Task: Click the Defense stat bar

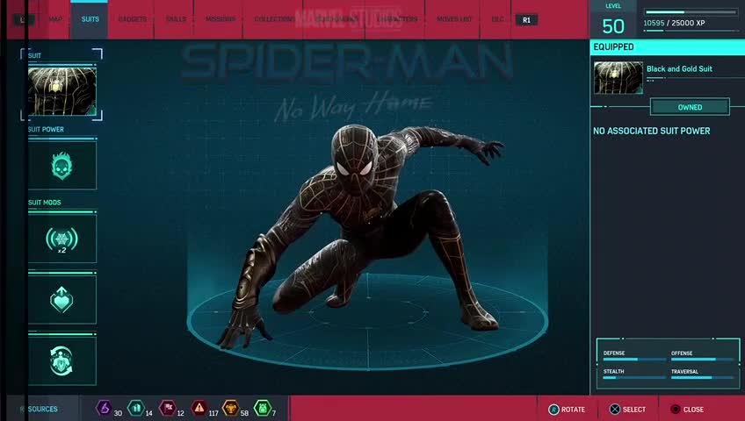Action: [x=634, y=360]
